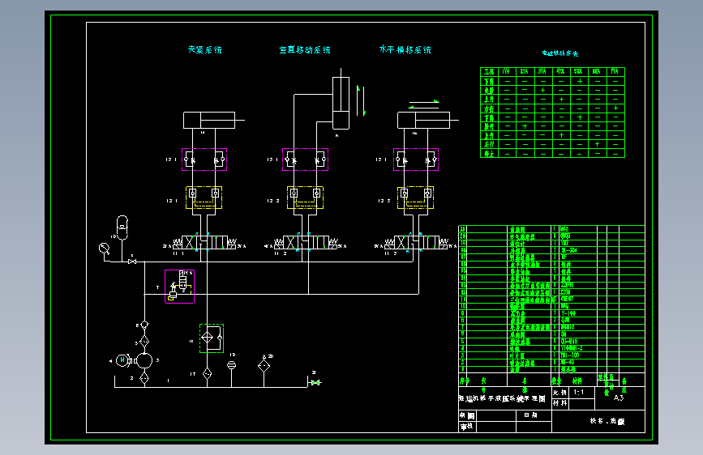Click the 校名、班级 text in title block
703x455 pixels.
point(607,421)
